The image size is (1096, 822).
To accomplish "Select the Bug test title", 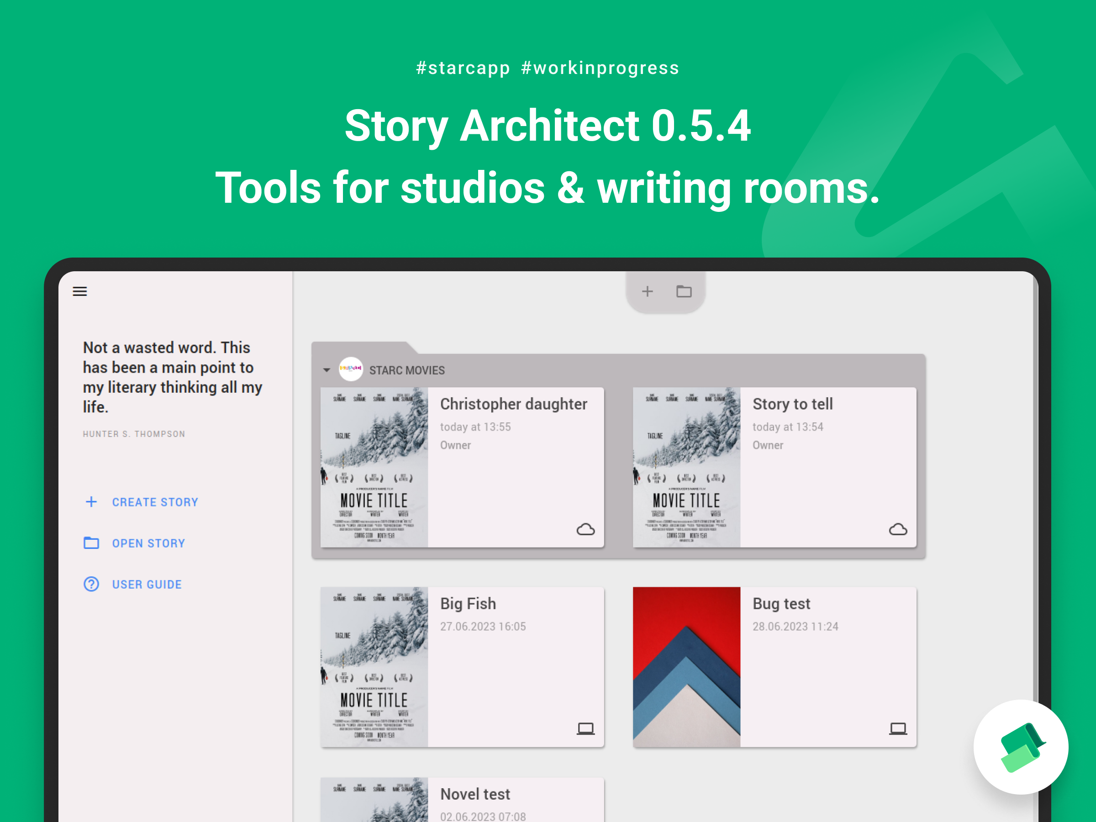I will (781, 604).
